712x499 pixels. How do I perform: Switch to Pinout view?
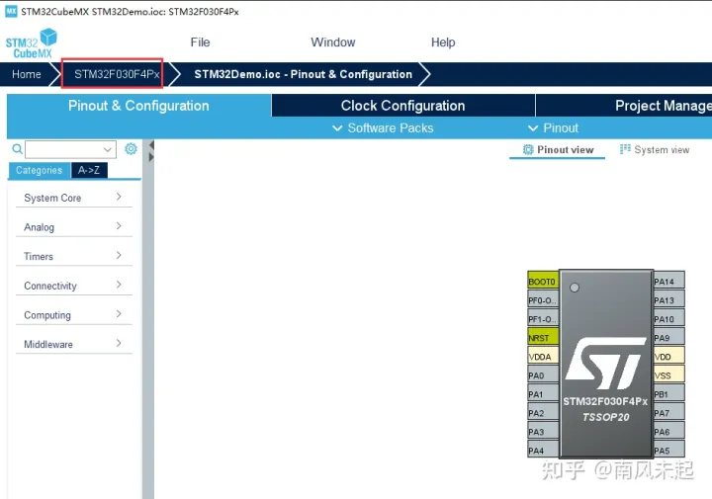[x=558, y=150]
